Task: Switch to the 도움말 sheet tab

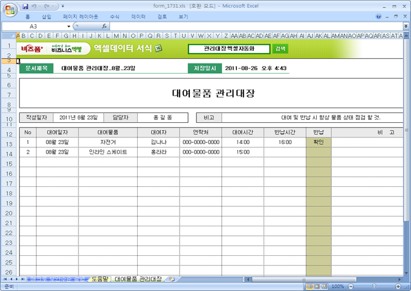Action: (100, 279)
